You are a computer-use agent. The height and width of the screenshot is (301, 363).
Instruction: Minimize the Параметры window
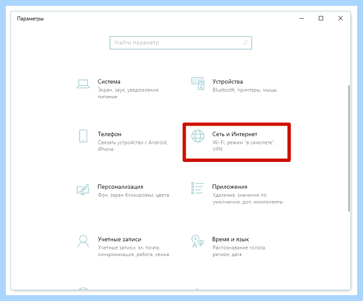pos(302,18)
